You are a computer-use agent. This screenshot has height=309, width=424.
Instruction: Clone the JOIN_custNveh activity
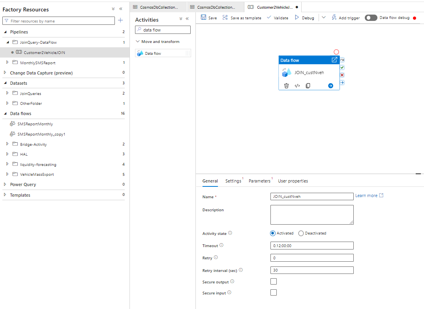click(x=308, y=86)
